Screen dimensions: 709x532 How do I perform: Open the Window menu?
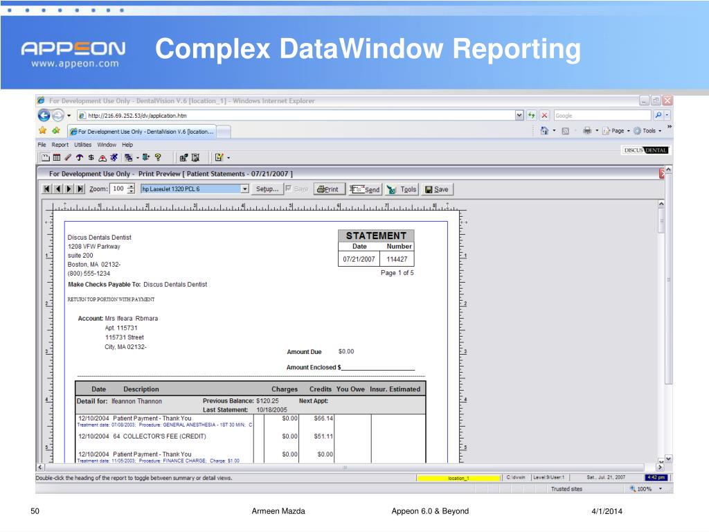107,145
